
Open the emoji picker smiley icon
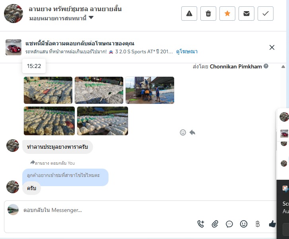tap(243, 224)
